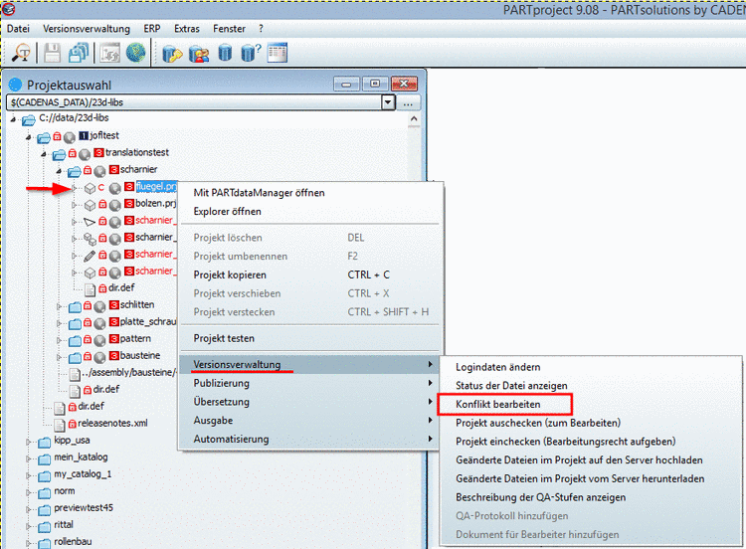Viewport: 746px width, 549px height.
Task: Open the Versionsverwaltung menu in menu bar
Action: pos(87,29)
